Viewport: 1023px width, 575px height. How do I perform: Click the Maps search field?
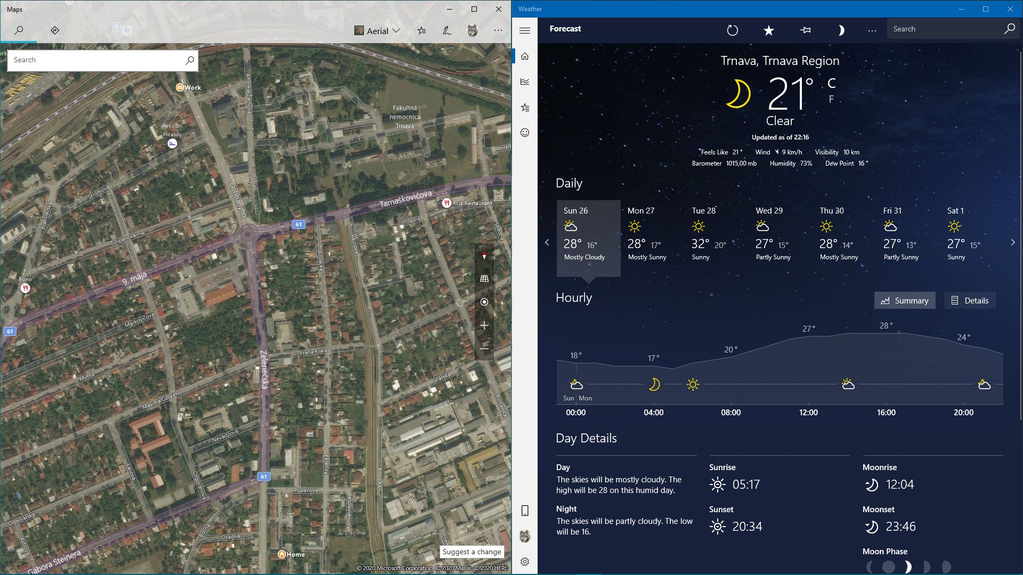coord(96,60)
